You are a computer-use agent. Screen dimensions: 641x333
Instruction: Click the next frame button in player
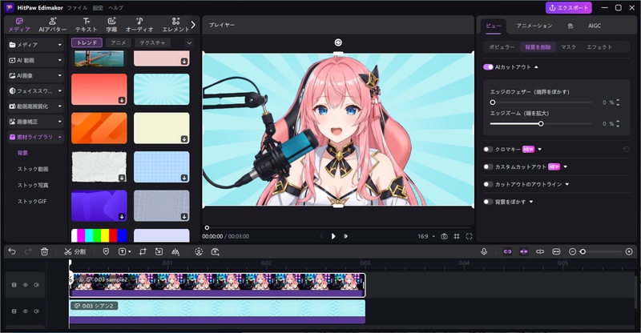[x=345, y=236]
